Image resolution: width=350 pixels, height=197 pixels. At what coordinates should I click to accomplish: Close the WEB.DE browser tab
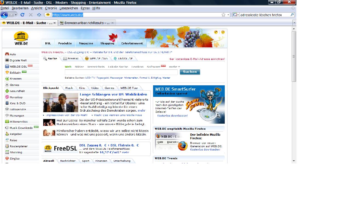click(54, 23)
